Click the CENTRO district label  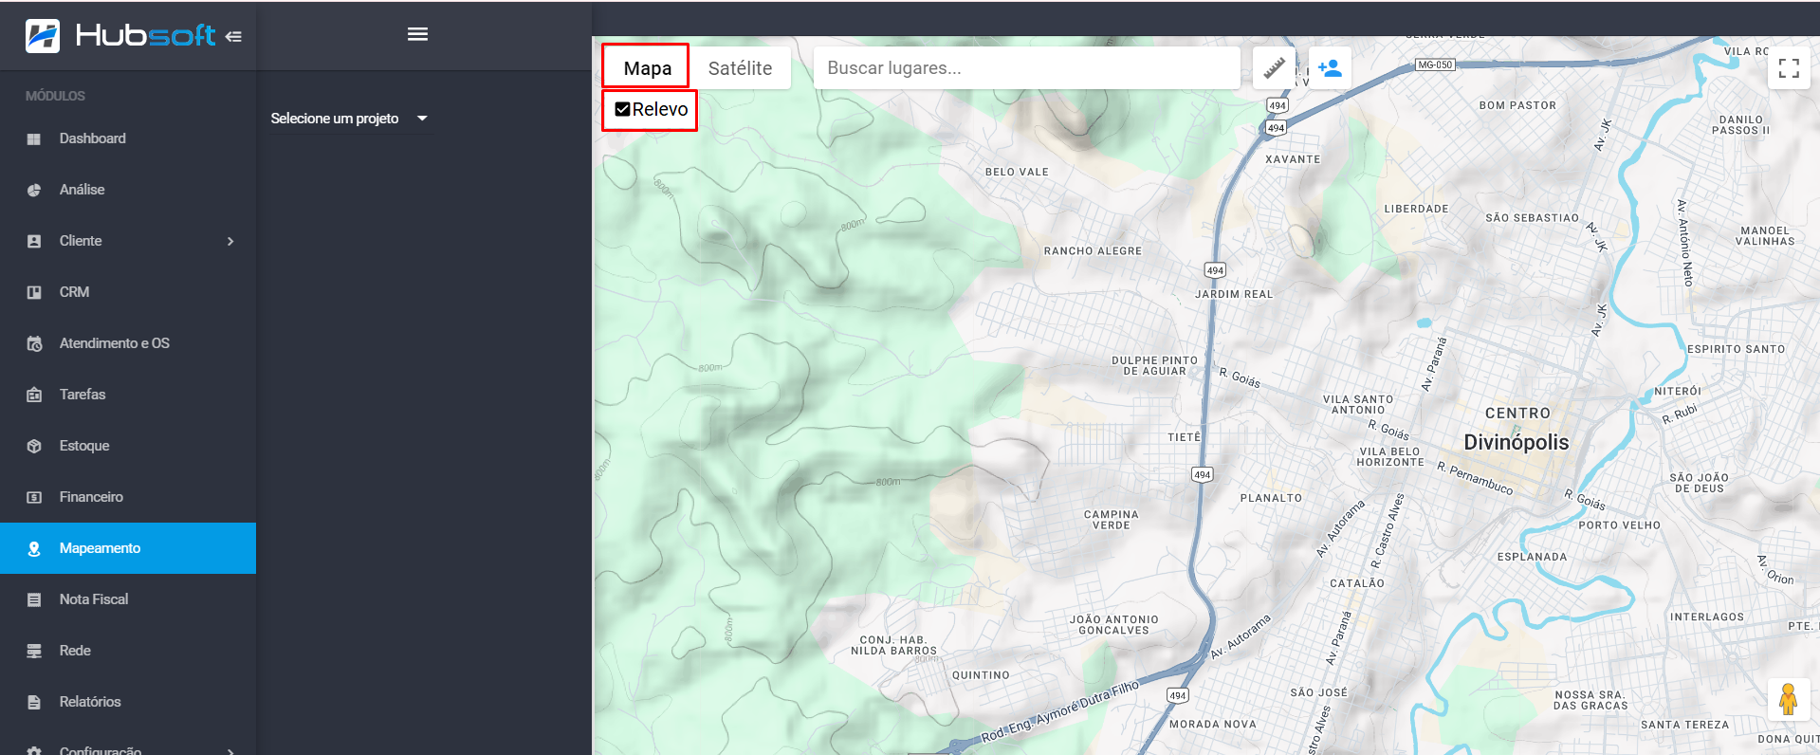(1517, 414)
